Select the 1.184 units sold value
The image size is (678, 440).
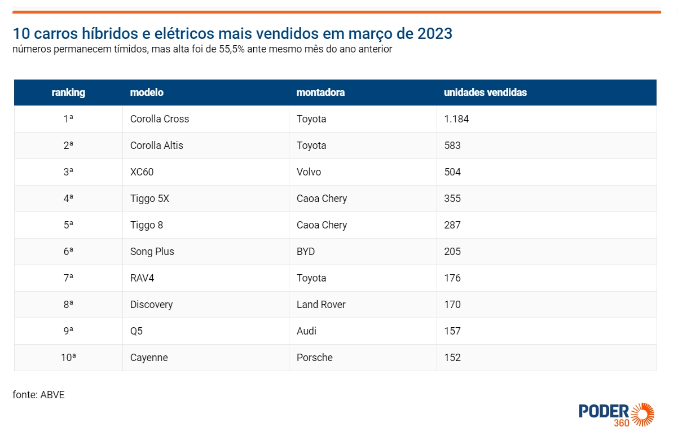456,119
